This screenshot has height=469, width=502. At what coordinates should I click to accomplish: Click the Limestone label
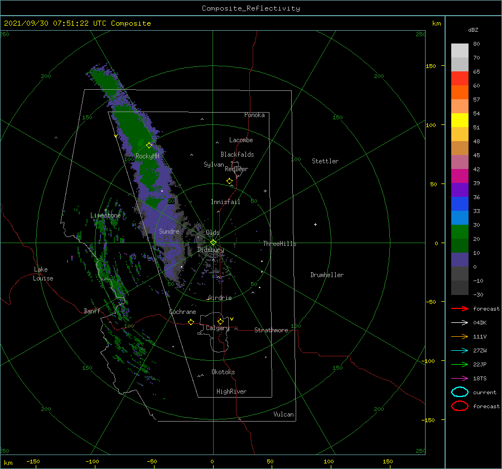pyautogui.click(x=105, y=215)
